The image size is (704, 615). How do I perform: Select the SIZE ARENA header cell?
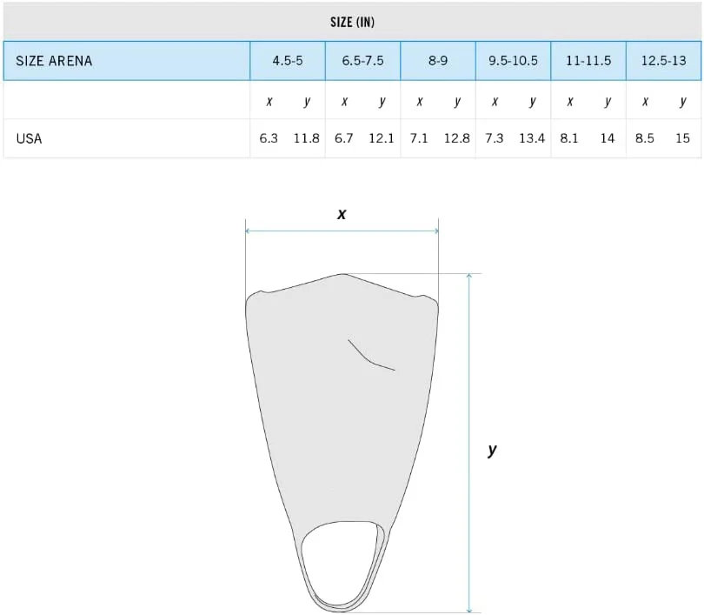tap(127, 61)
